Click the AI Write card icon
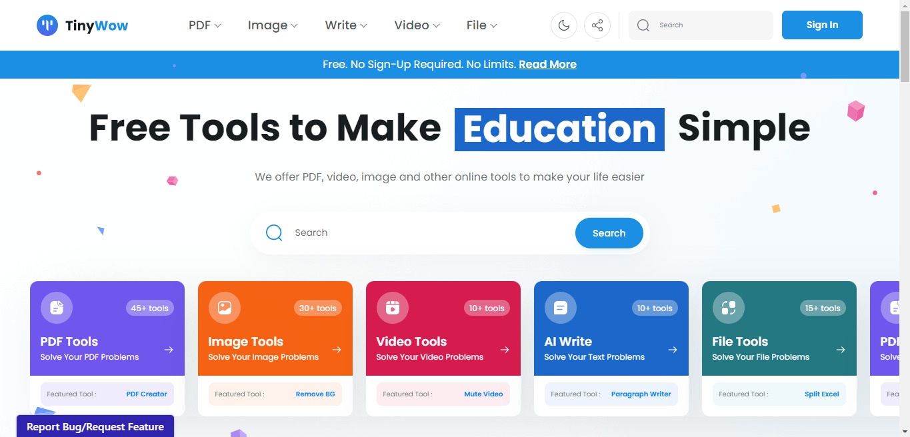The width and height of the screenshot is (910, 437). coord(561,308)
